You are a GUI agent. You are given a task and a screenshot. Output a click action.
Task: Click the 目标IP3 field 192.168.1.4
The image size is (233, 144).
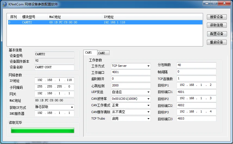point(197,112)
